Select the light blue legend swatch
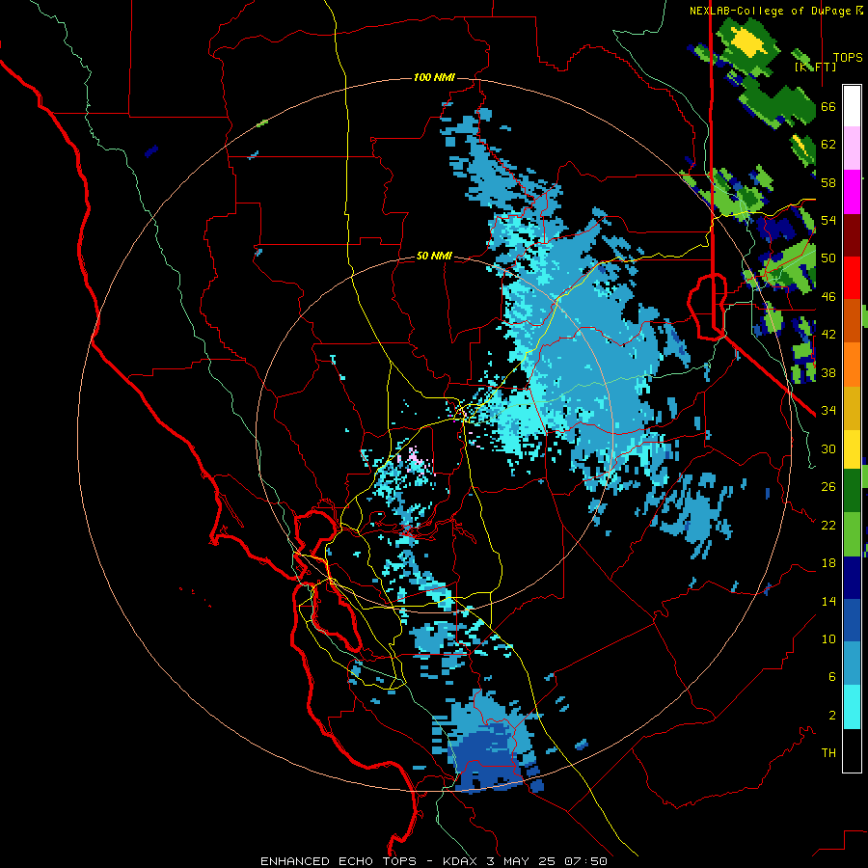 click(852, 664)
